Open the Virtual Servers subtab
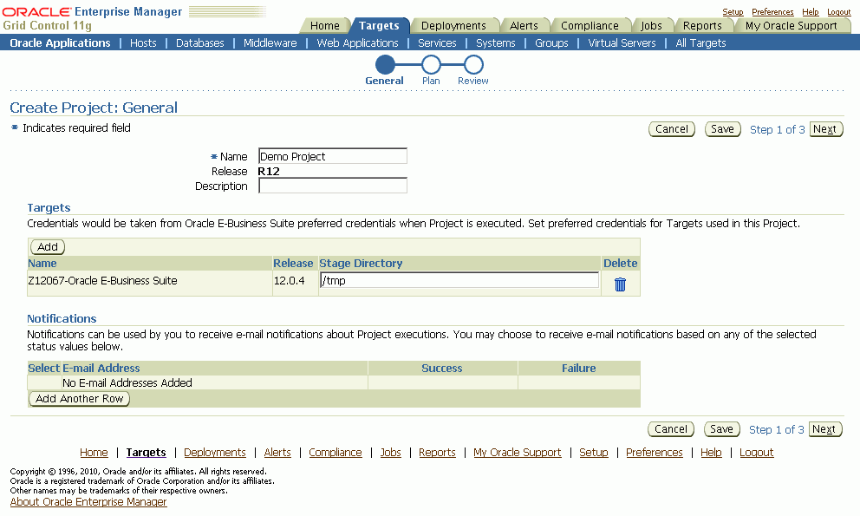Viewport: 860px width, 516px height. click(x=622, y=42)
